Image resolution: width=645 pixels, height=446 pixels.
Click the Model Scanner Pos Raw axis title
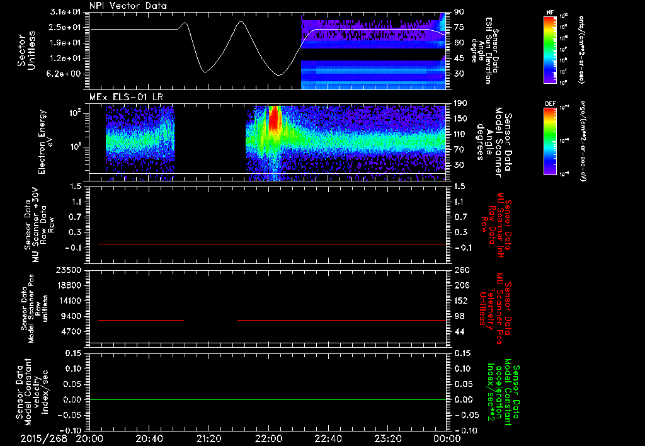pos(34,309)
